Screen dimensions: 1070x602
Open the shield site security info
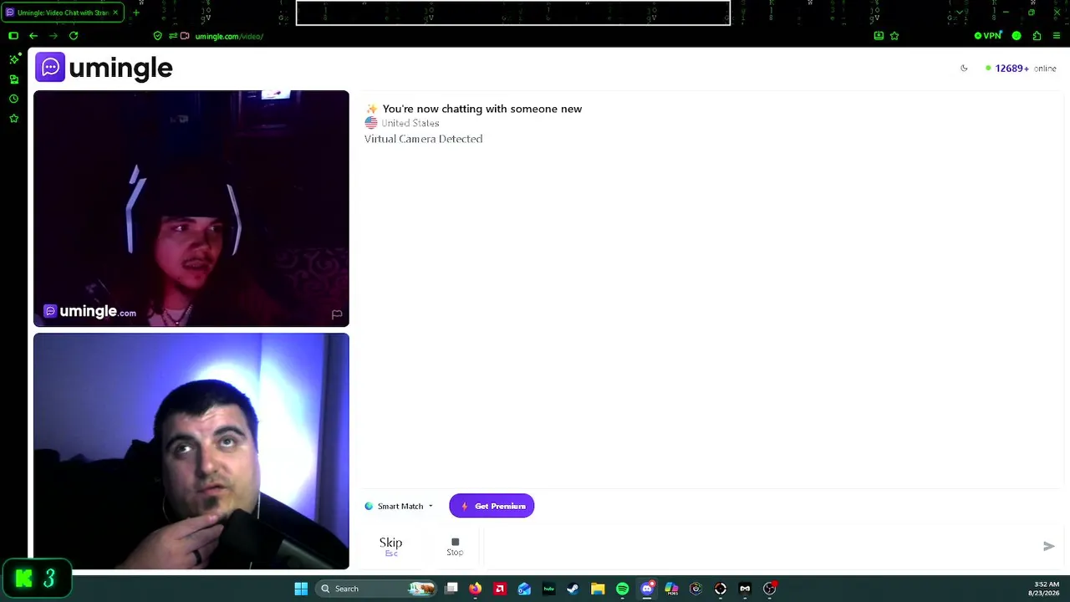click(157, 36)
